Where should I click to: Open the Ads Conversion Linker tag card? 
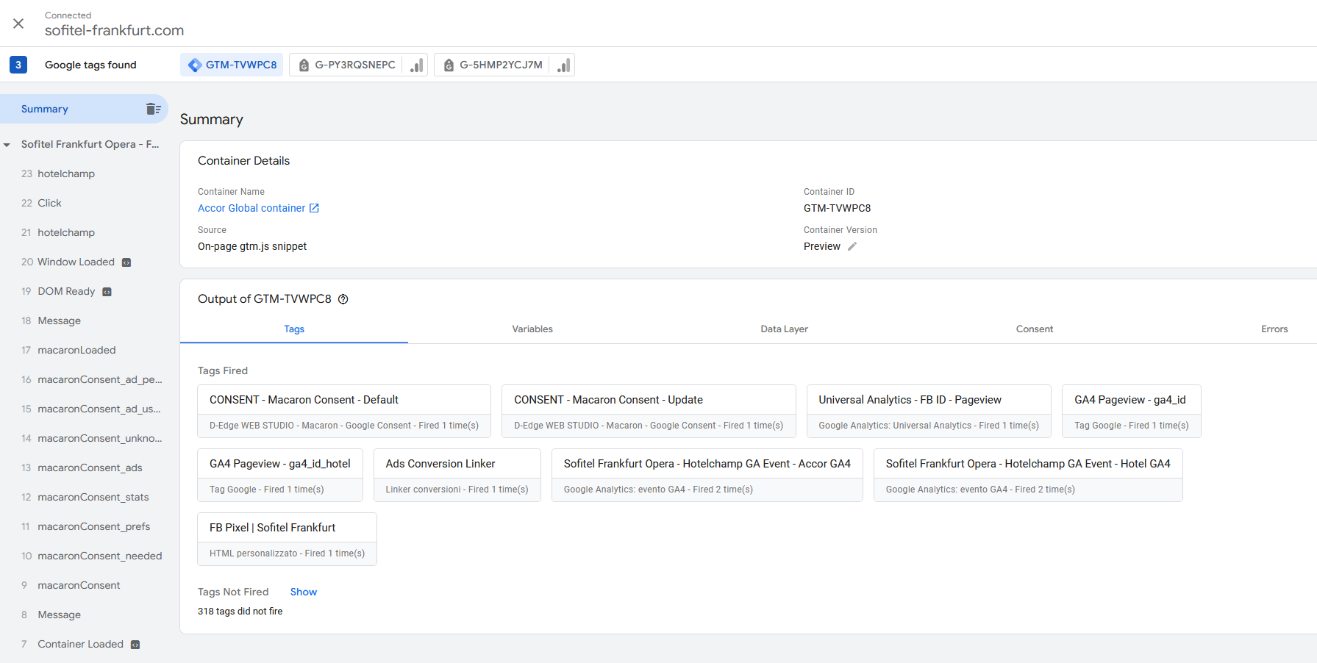457,476
